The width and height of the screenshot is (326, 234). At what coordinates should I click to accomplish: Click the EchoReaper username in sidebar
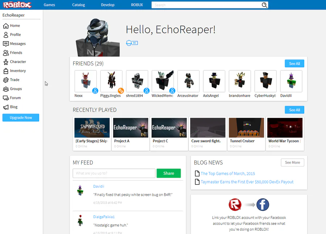13,15
